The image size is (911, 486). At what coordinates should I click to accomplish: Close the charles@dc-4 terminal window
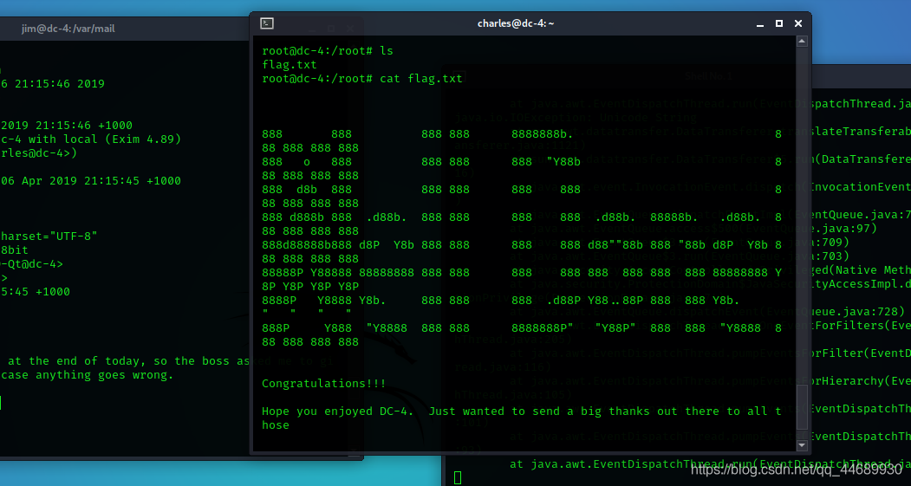pyautogui.click(x=798, y=23)
